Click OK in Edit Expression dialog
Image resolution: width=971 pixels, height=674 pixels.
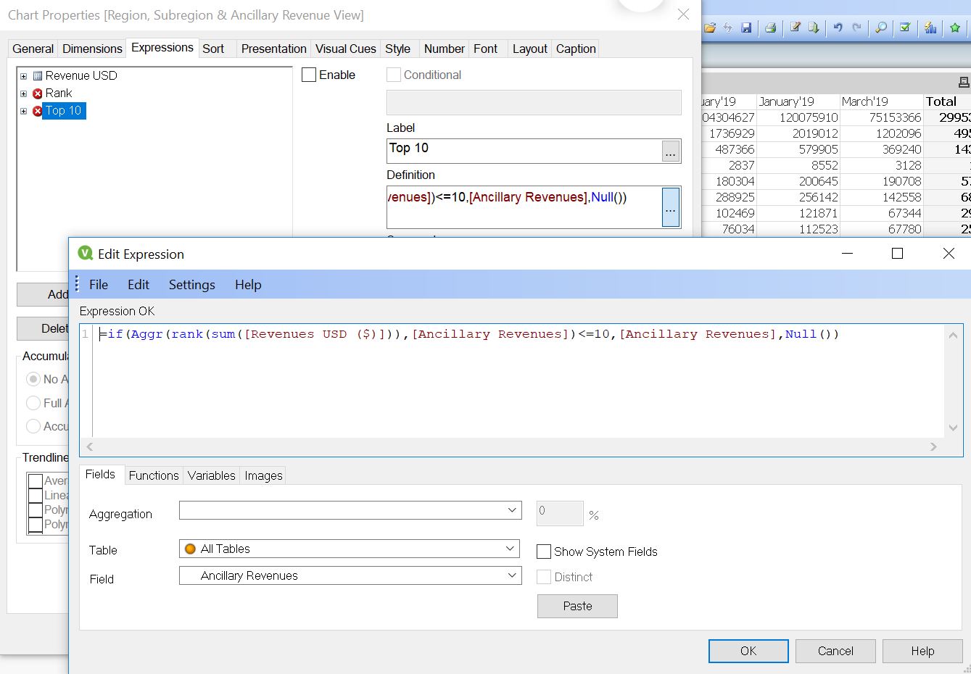pyautogui.click(x=748, y=651)
